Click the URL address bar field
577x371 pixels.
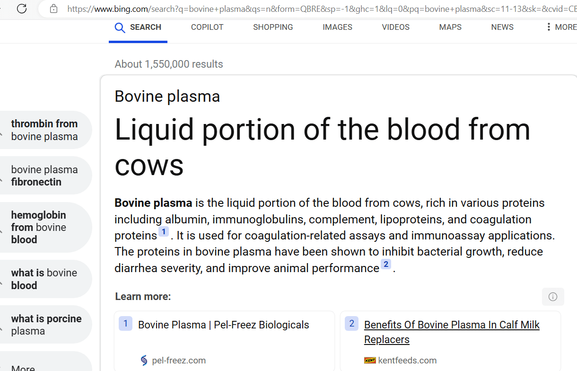(307, 9)
